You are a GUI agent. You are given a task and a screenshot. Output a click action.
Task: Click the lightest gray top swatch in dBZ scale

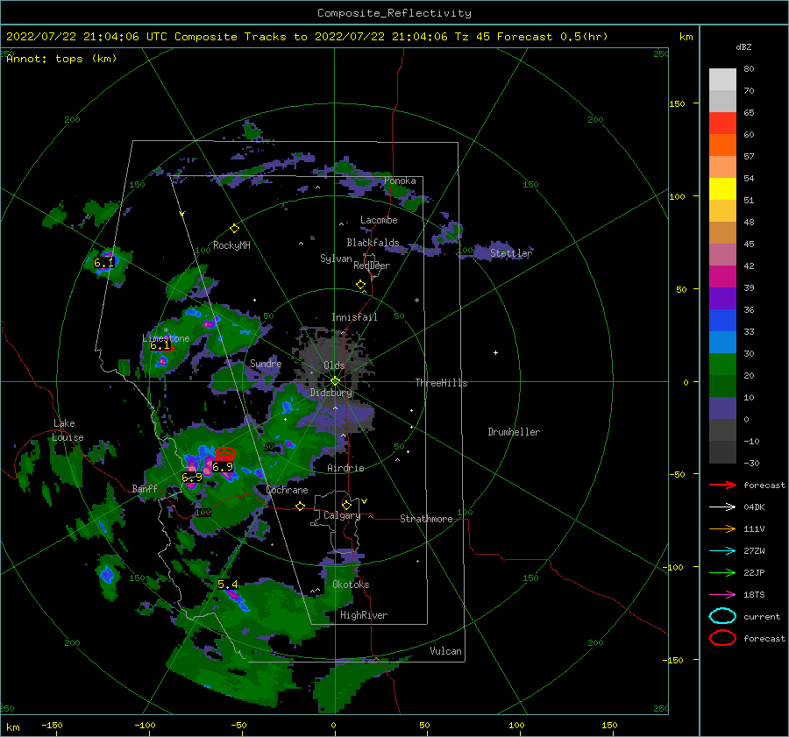tap(722, 80)
